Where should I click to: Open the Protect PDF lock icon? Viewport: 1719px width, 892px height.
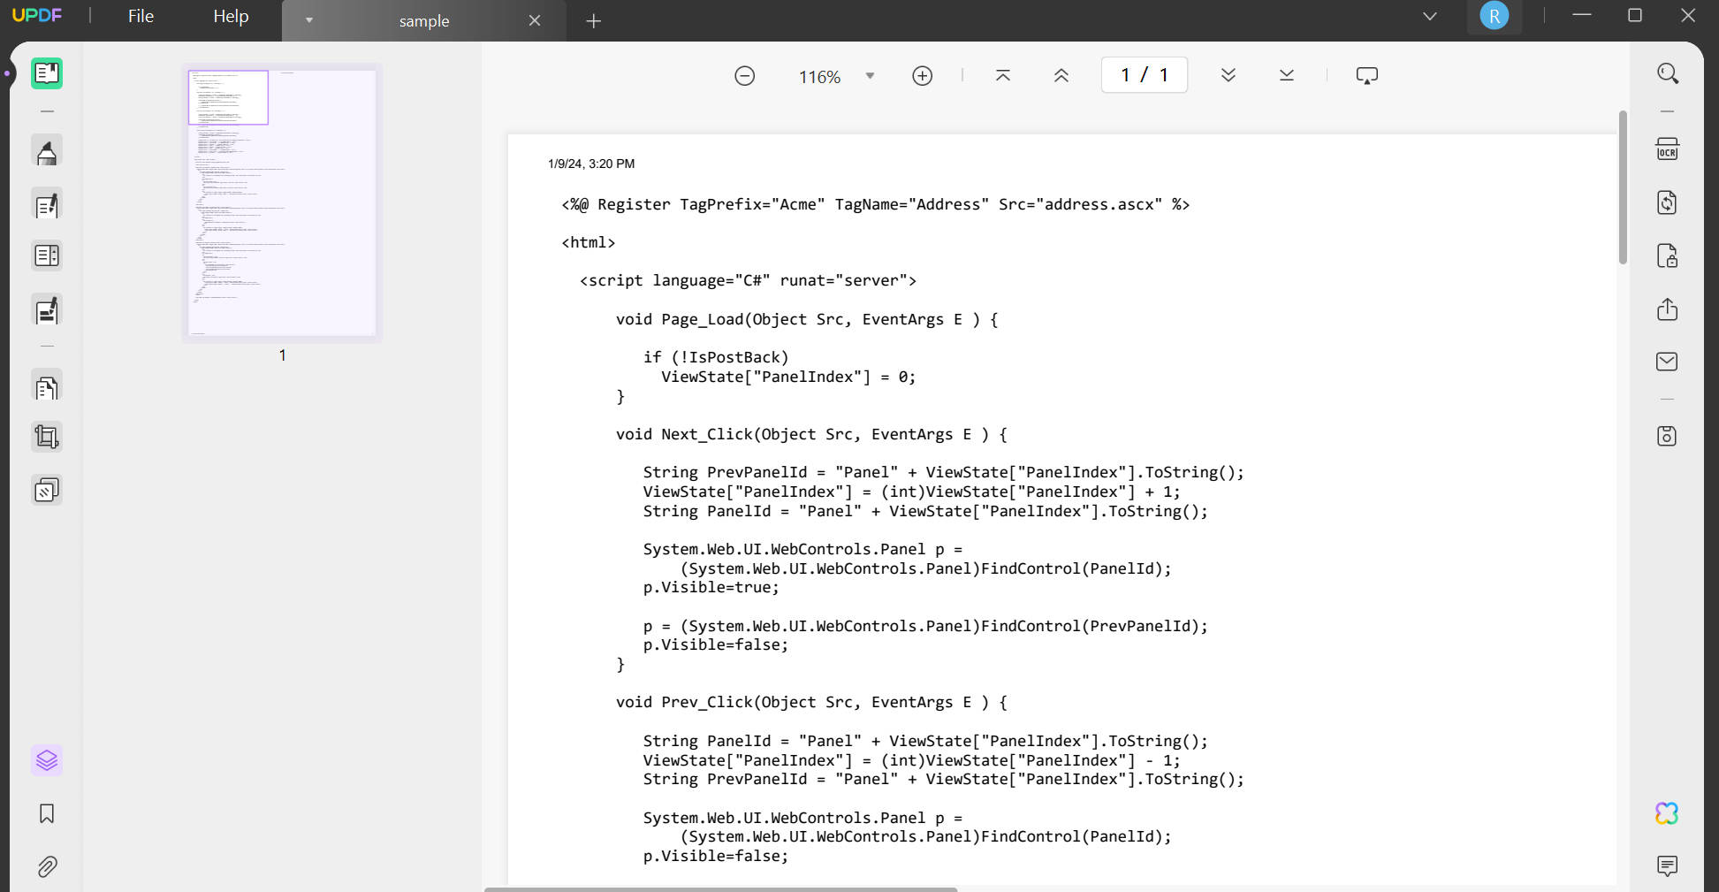point(1668,255)
